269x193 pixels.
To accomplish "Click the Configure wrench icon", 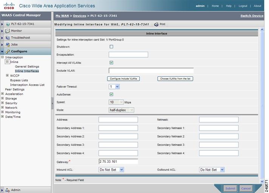I will tap(8, 51).
